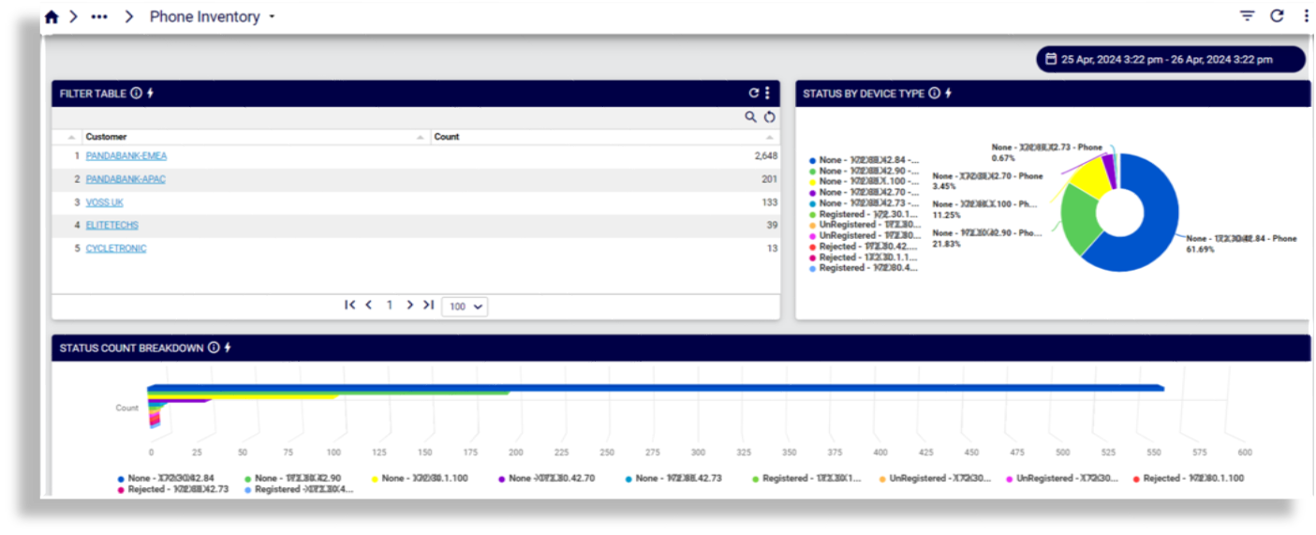The image size is (1316, 535).
Task: Open the Filter Table kebab menu
Action: tap(767, 94)
